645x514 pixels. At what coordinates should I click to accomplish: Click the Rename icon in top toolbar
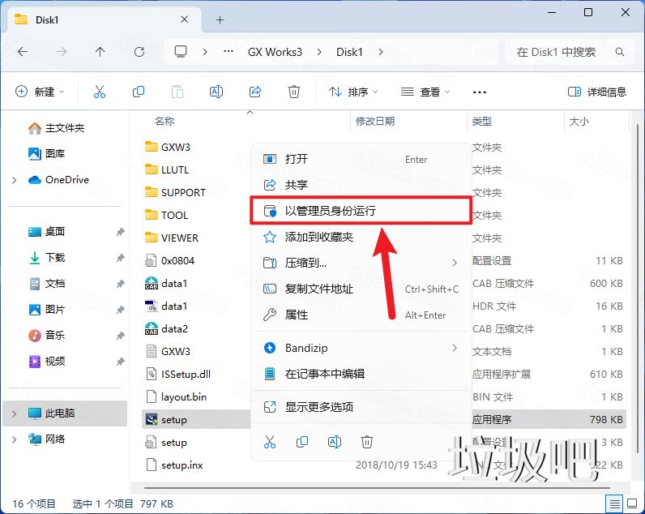coord(216,92)
